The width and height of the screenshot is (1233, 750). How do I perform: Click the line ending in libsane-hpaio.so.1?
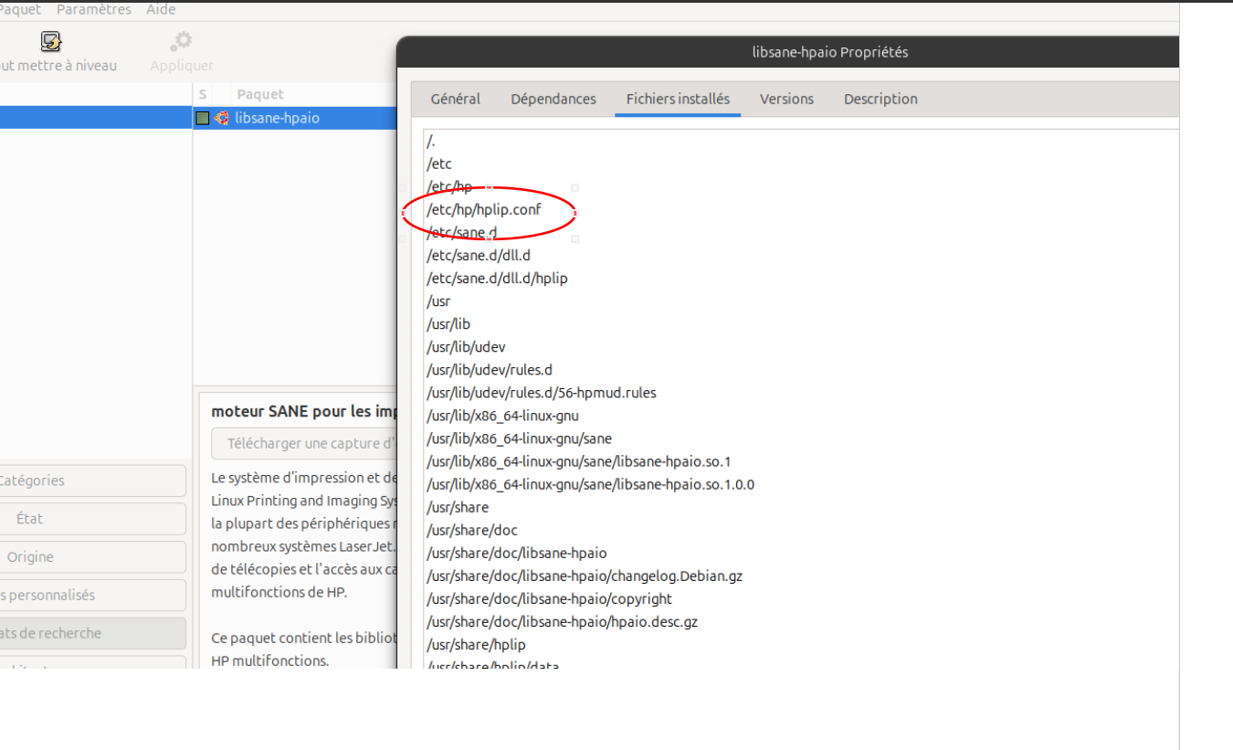click(578, 461)
